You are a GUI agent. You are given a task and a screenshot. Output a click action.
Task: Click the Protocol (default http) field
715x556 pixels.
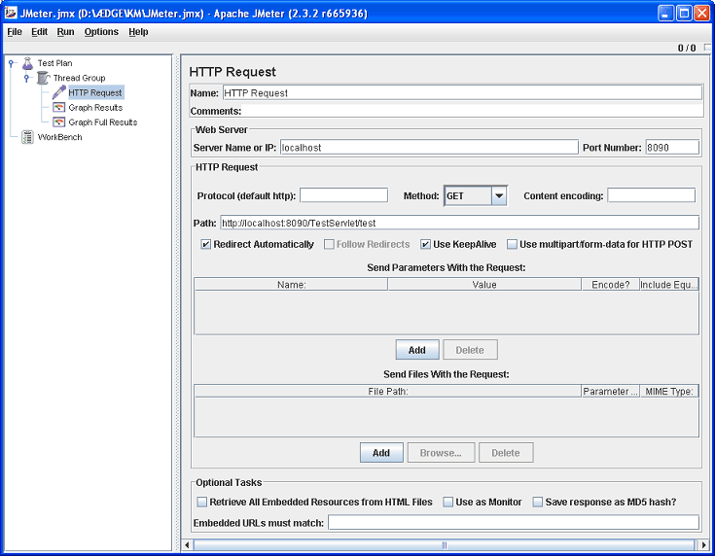(x=343, y=195)
